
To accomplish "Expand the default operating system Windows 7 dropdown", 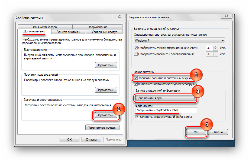I will coord(179,41).
